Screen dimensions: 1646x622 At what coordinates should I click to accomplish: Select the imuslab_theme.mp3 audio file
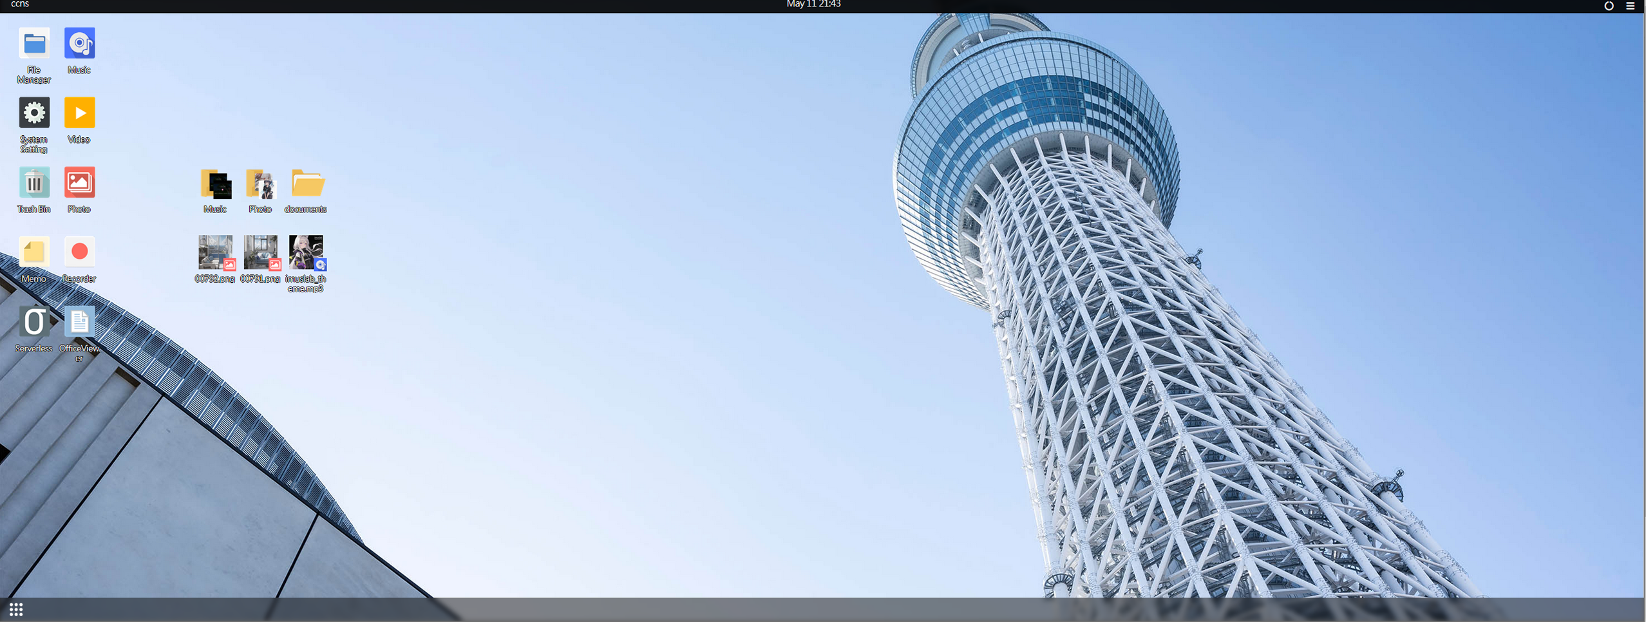point(306,252)
